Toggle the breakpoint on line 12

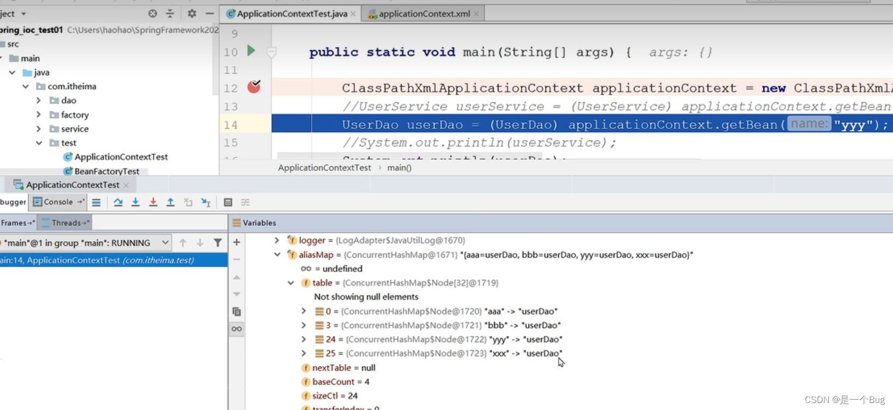(254, 87)
